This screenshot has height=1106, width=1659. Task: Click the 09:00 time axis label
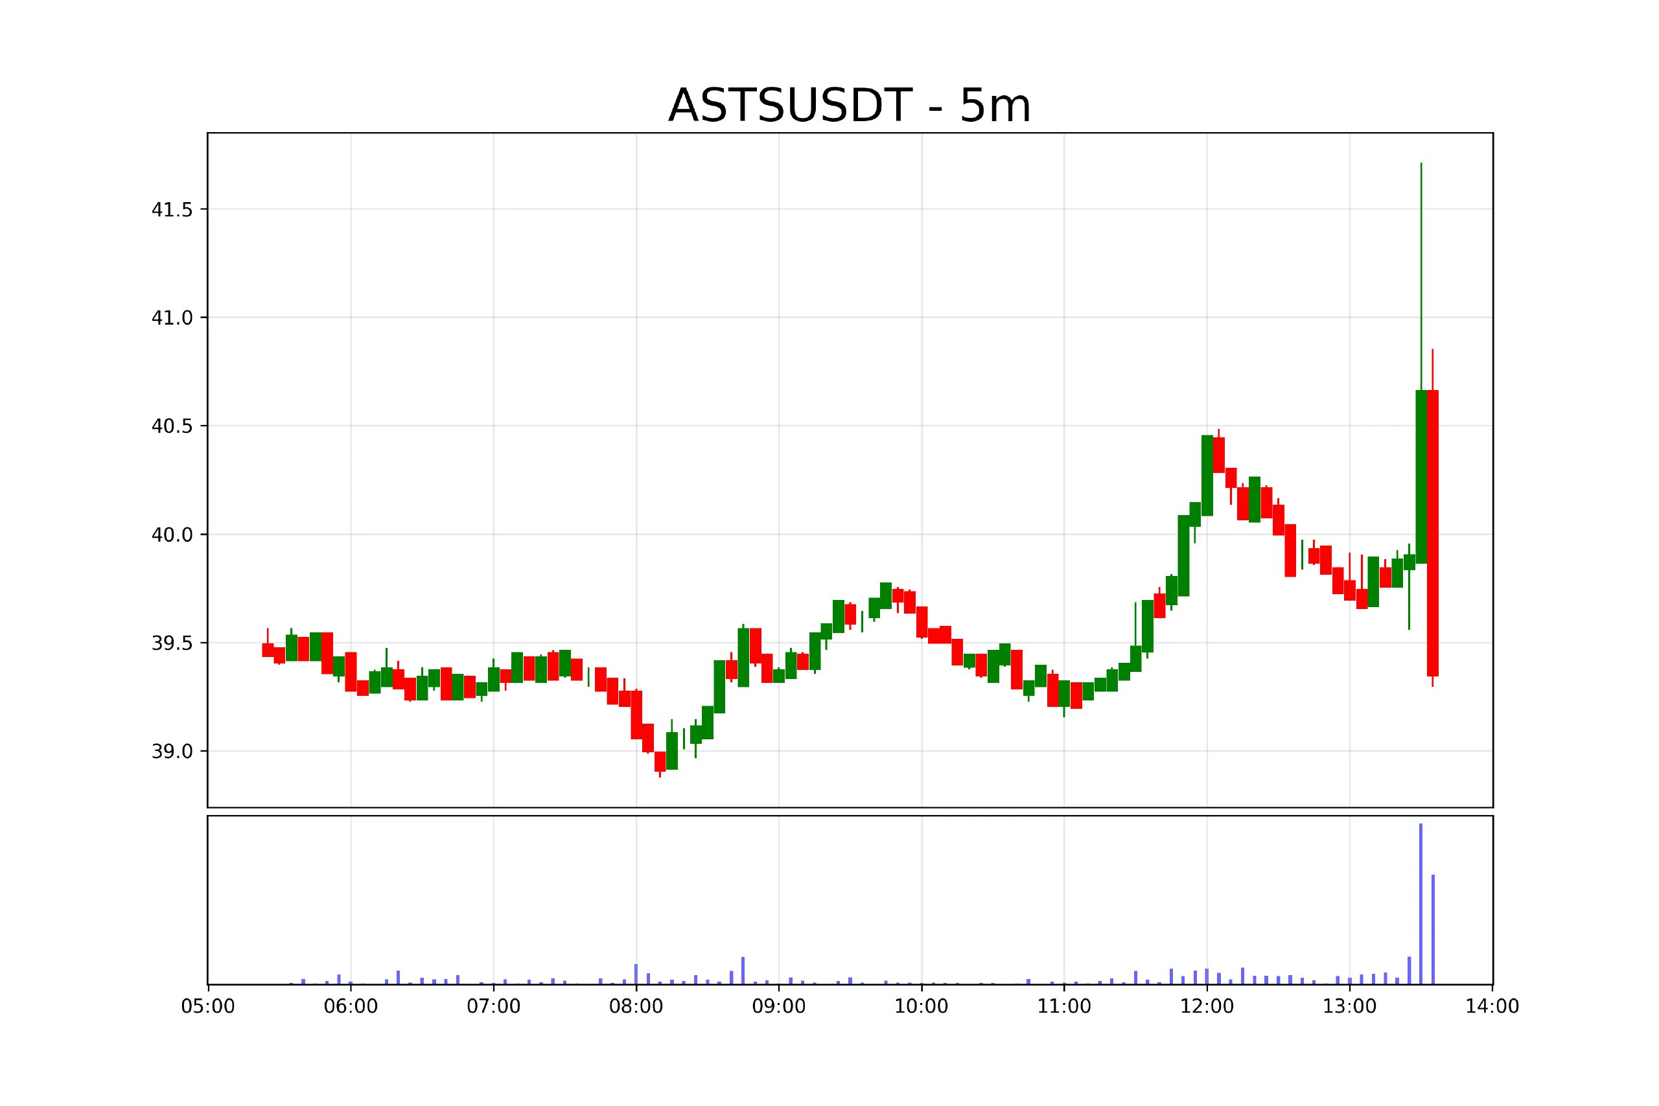click(x=779, y=1007)
